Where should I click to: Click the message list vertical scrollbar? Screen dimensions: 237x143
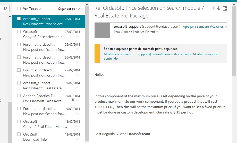87,72
